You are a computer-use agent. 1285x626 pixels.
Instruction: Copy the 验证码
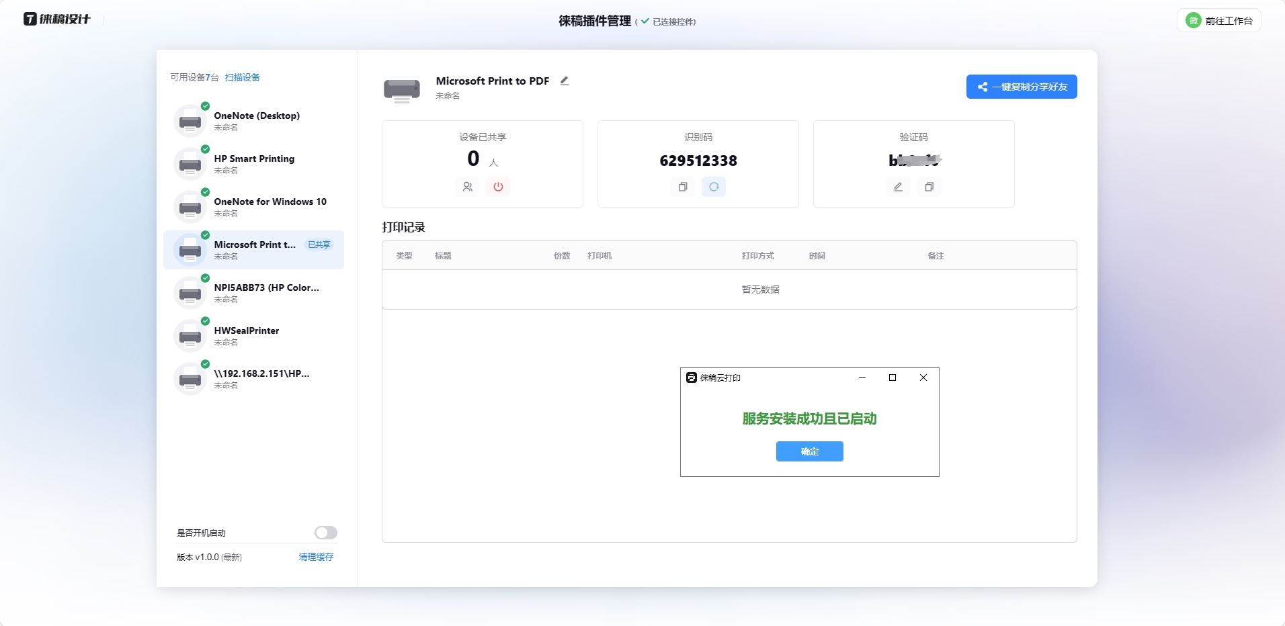point(929,187)
